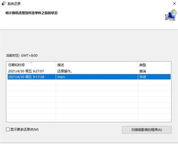The image size is (178, 144).
Task: Click the 当前时区: GMT+8:00 label
Action: click(x=22, y=56)
